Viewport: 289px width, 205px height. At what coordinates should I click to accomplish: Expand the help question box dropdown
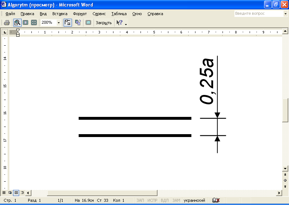click(x=285, y=14)
